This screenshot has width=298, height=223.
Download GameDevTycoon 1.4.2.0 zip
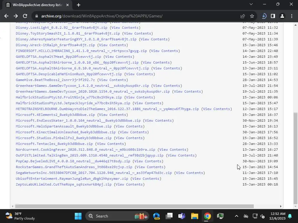pyautogui.click(x=82, y=86)
